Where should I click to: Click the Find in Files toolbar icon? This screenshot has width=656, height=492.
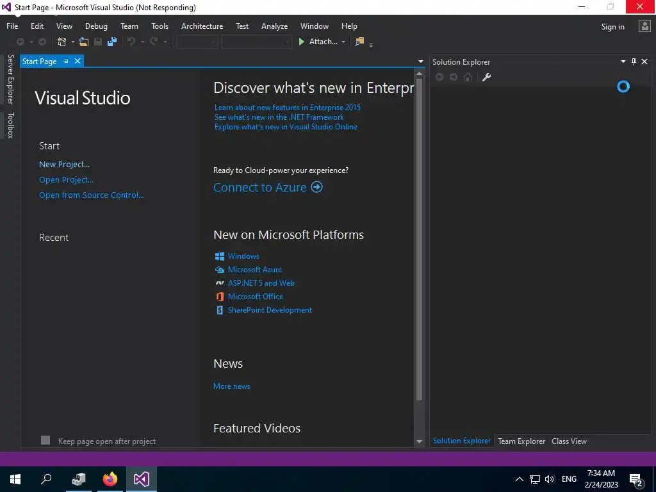coord(359,42)
